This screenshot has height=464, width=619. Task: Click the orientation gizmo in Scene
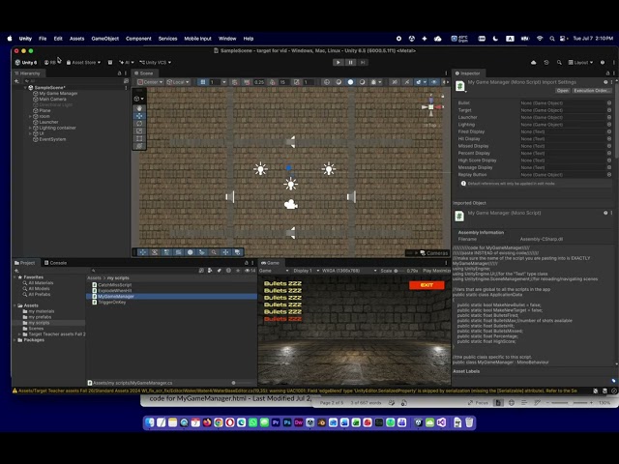click(x=431, y=106)
